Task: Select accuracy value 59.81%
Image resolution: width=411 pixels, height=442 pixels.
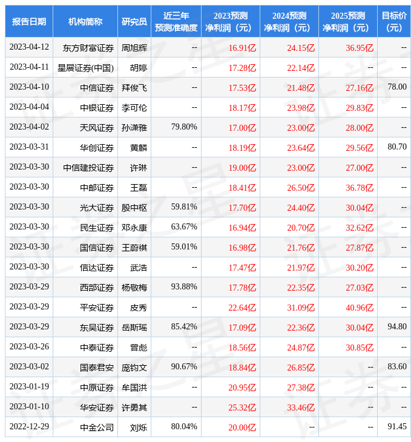Action: [x=184, y=207]
